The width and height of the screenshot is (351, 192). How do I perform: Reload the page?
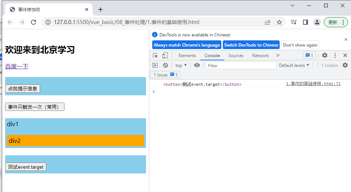[x=33, y=22]
